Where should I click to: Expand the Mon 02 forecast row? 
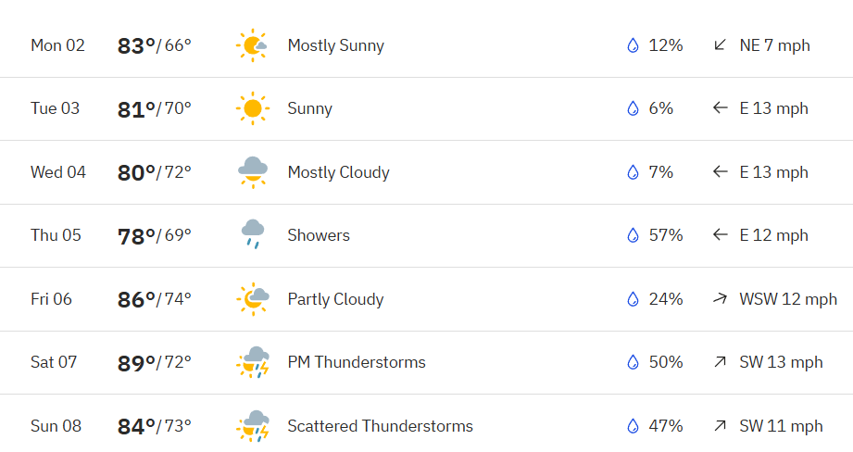[x=426, y=45]
